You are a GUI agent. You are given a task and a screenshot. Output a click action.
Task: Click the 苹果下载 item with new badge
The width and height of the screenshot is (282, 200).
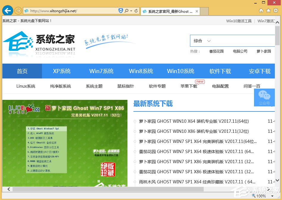[x=188, y=86]
